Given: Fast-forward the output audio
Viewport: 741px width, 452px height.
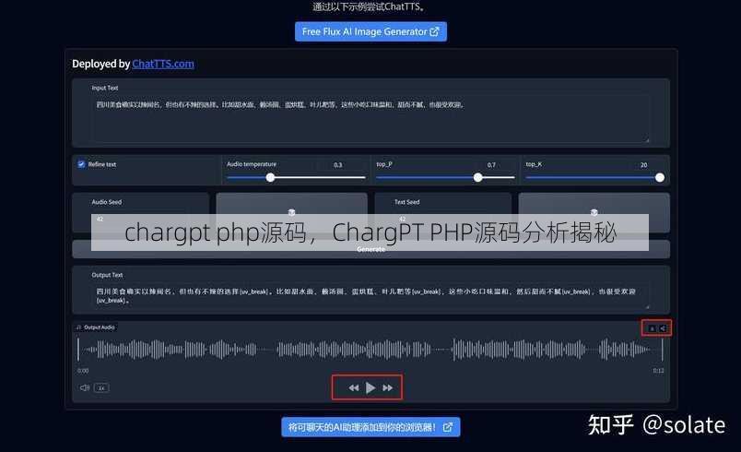Looking at the screenshot, I should pos(387,388).
